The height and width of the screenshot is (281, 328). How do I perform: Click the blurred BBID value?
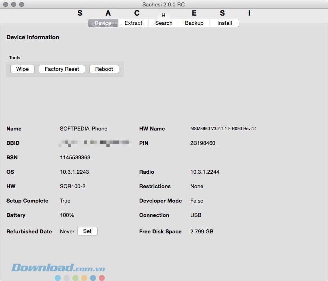pyautogui.click(x=95, y=143)
